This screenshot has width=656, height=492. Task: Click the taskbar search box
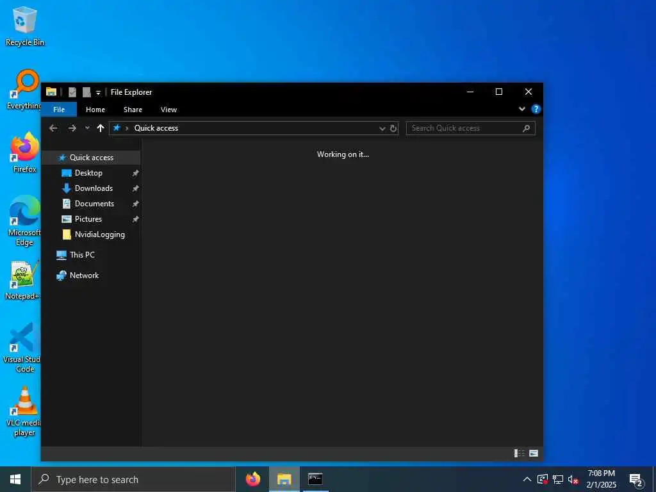click(x=133, y=479)
